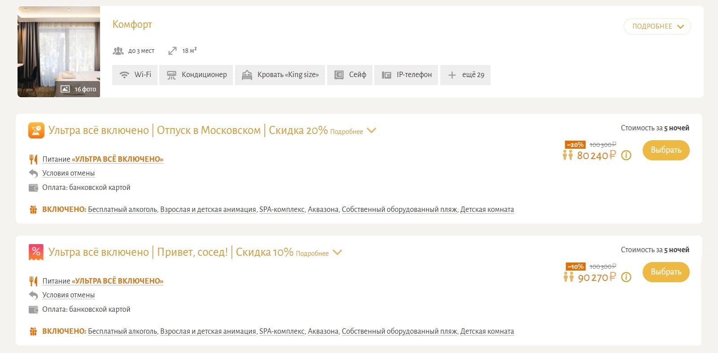The image size is (718, 353).
Task: Open the Комфорт room title
Action: click(x=132, y=24)
